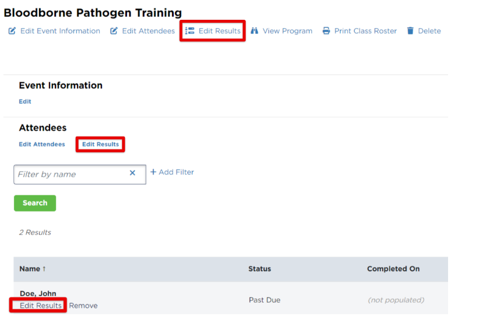Open the View Program link
The height and width of the screenshot is (334, 493).
click(x=288, y=31)
